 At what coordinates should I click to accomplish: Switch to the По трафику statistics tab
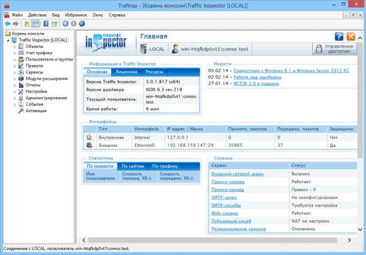tap(165, 166)
